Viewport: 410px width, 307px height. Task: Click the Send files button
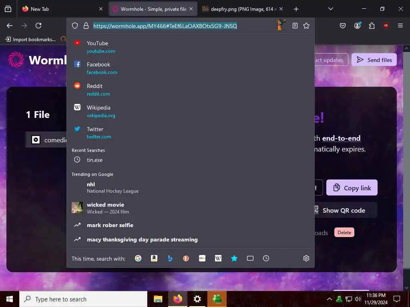[x=374, y=60]
